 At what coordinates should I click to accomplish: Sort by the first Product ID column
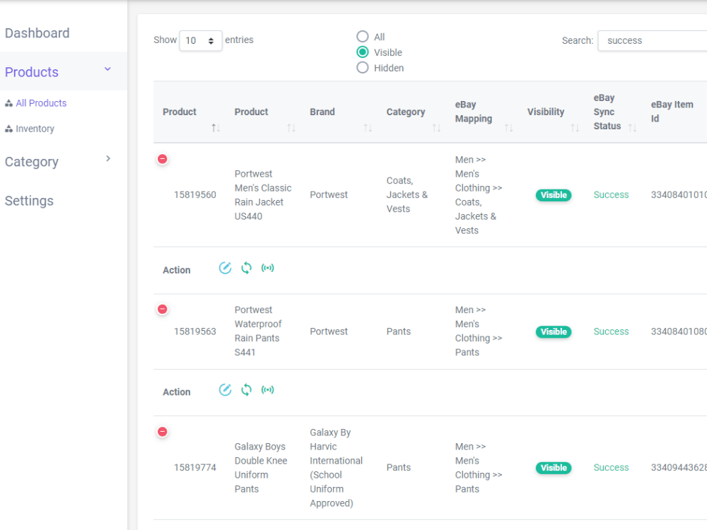[216, 128]
